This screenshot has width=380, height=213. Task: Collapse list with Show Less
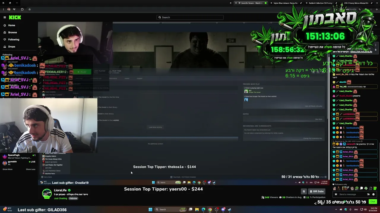tap(31, 169)
